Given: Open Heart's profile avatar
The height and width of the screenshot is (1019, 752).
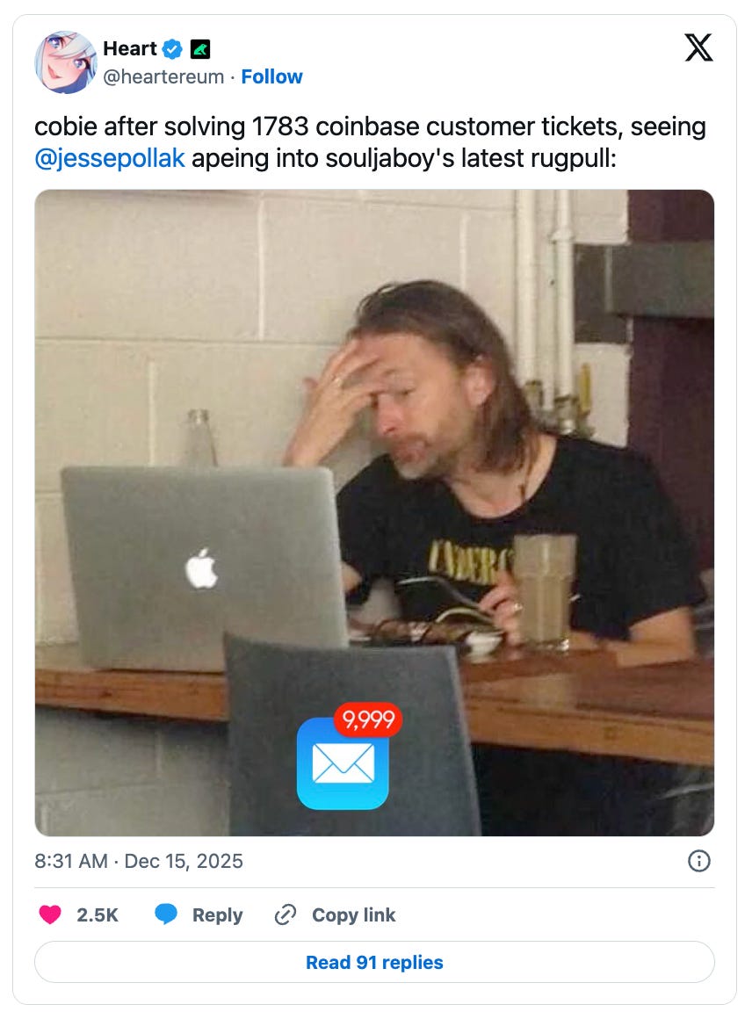Looking at the screenshot, I should tap(66, 62).
